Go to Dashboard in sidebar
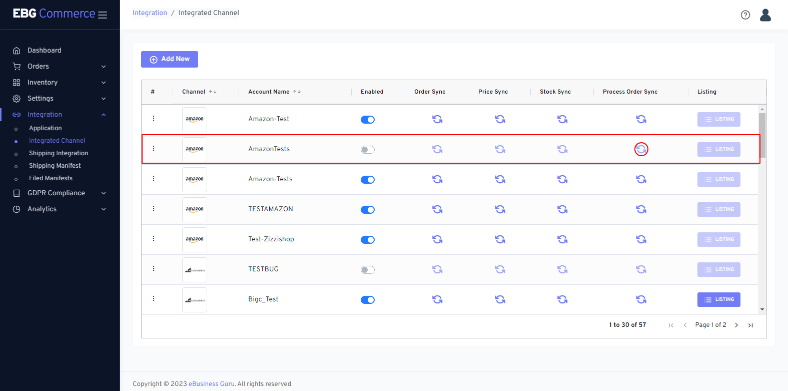 (x=44, y=50)
